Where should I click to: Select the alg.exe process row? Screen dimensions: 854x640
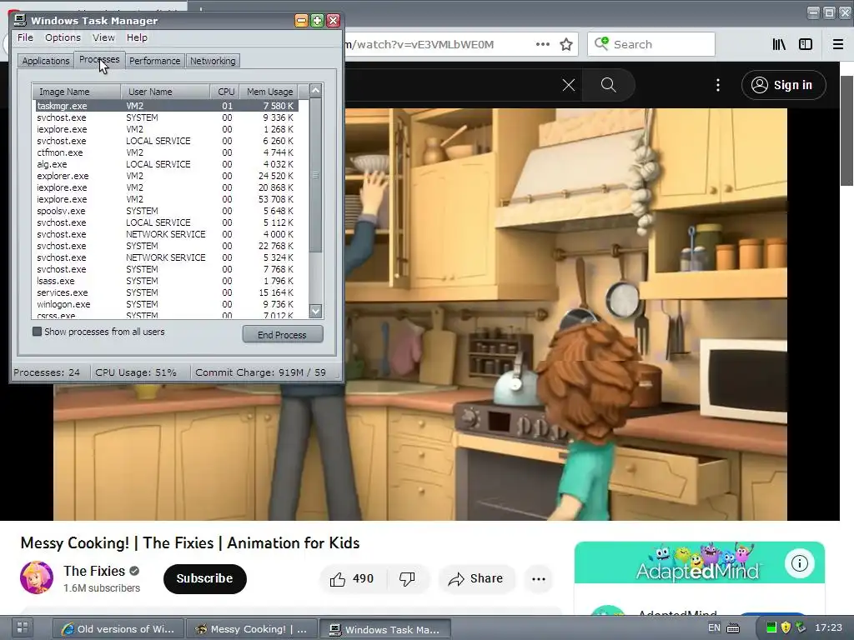click(166, 164)
